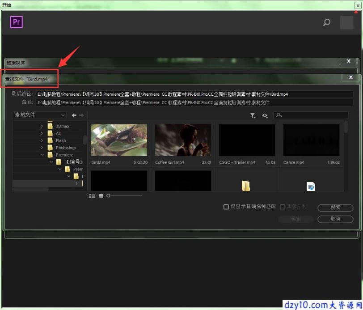The width and height of the screenshot is (363, 310).
Task: Select the AE folder in tree
Action: coord(58,133)
